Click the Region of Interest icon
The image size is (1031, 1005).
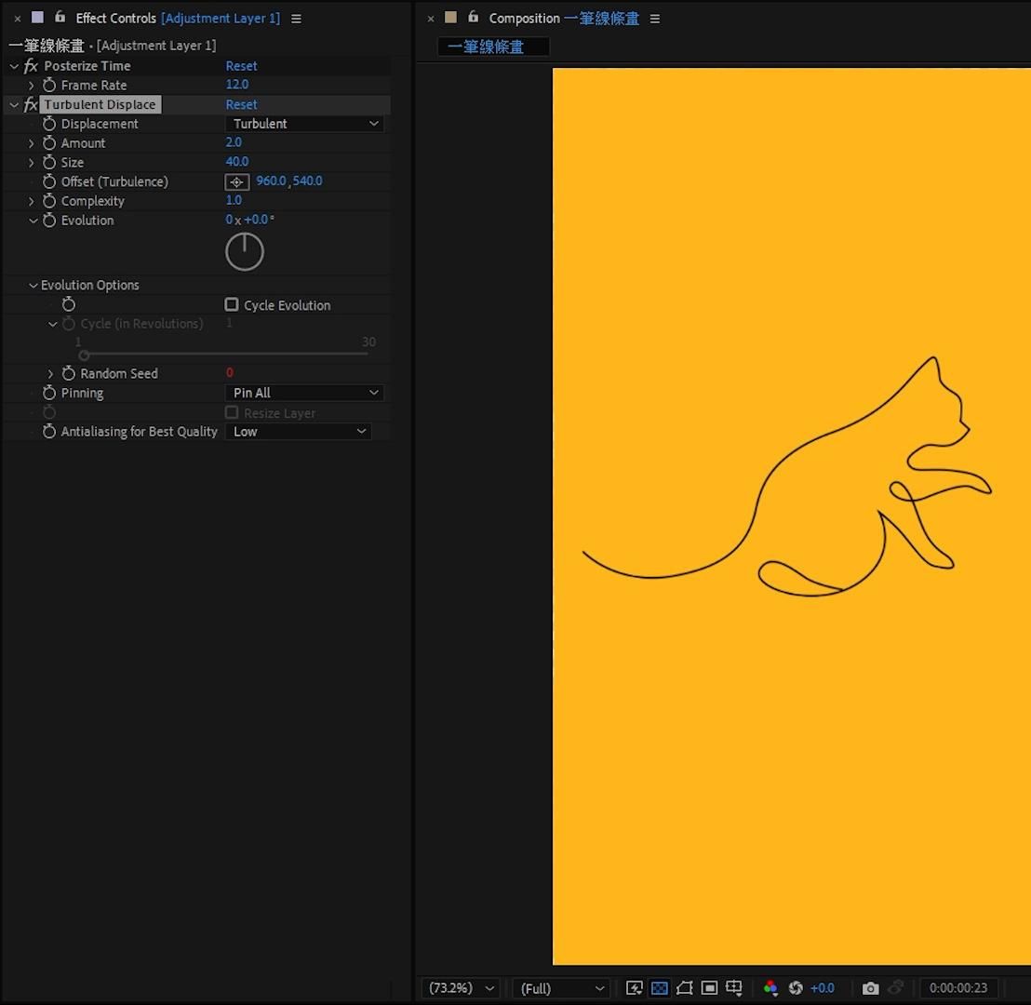tap(709, 988)
